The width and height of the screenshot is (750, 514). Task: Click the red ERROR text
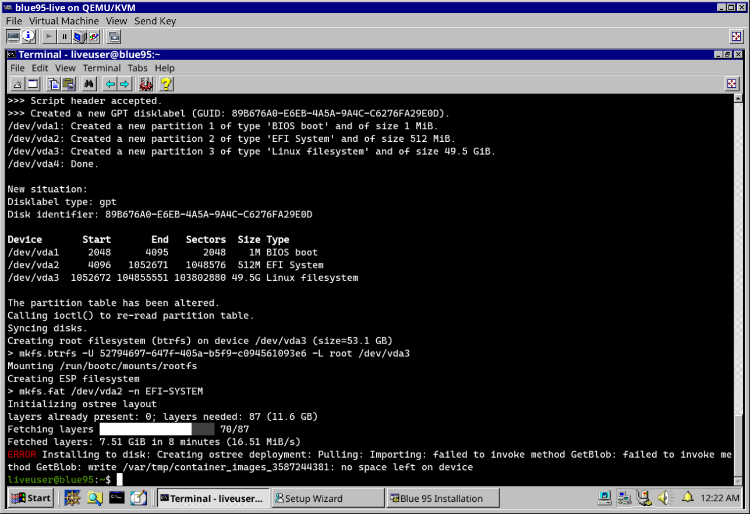click(22, 455)
